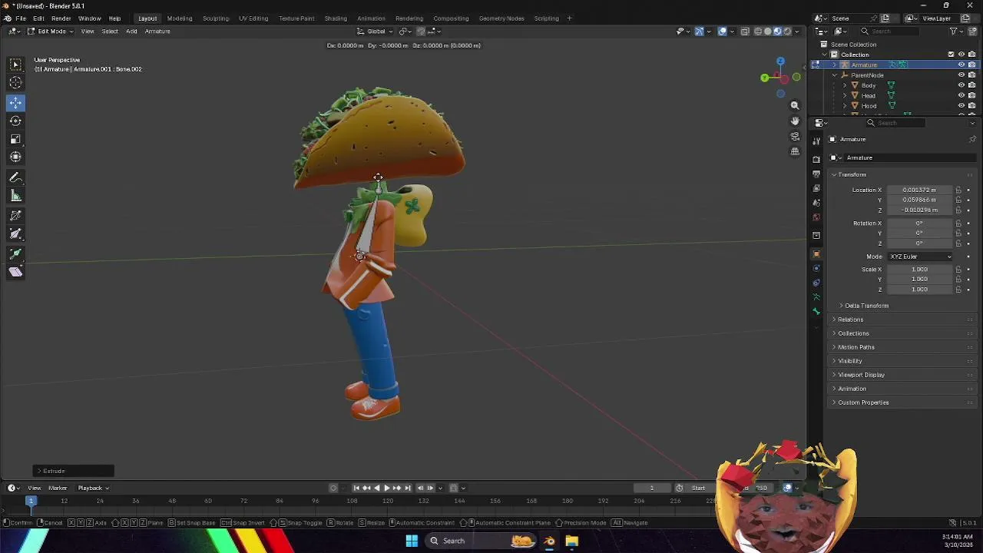Open the Global transform orientation dropdown
Image resolution: width=983 pixels, height=553 pixels.
[x=376, y=31]
